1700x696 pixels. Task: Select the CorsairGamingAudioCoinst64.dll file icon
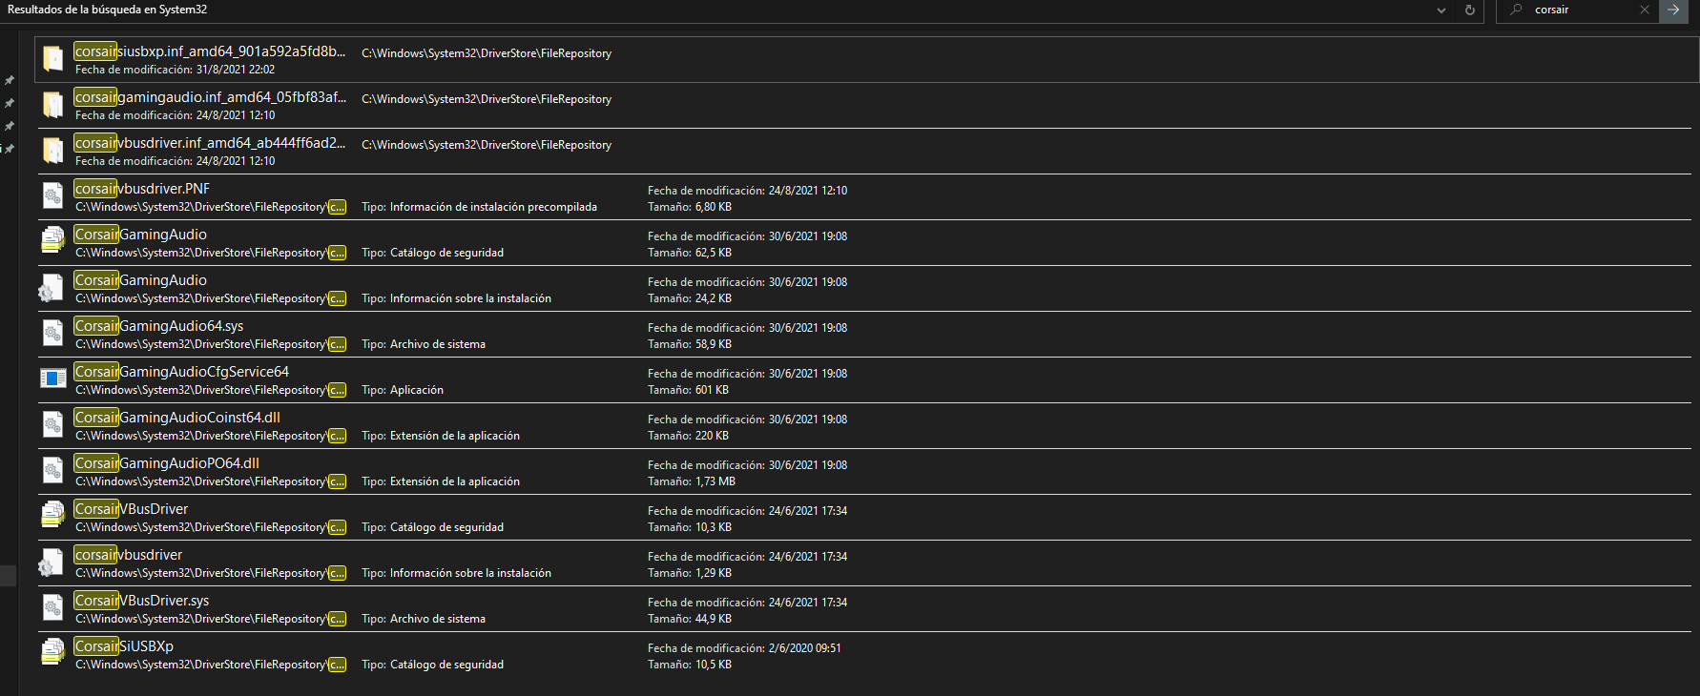pos(53,425)
